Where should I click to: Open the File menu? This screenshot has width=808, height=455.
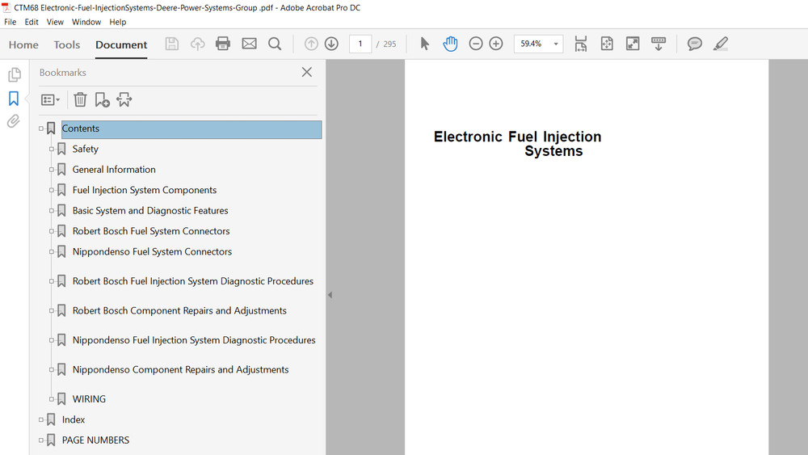coord(10,22)
